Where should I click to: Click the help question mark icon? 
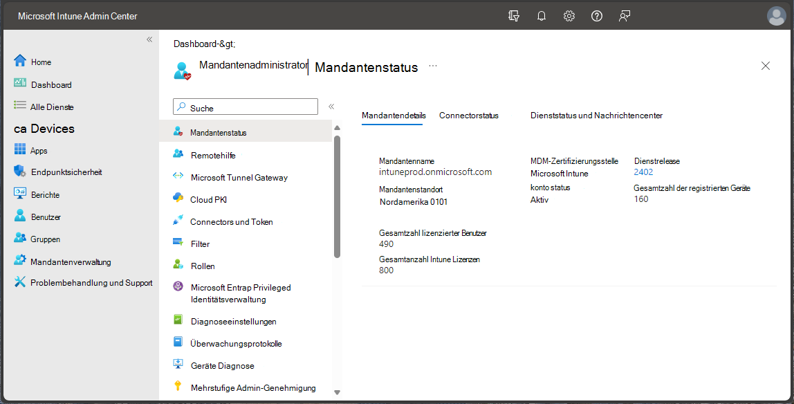coord(597,16)
